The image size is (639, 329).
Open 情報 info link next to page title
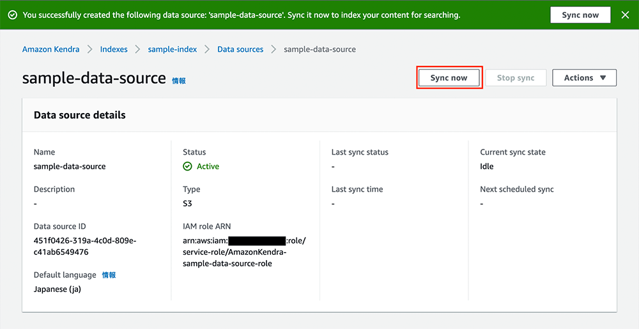coord(179,80)
